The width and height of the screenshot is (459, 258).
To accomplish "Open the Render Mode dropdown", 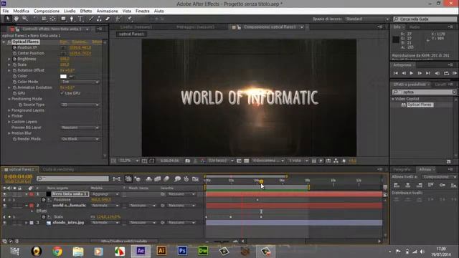I will [x=80, y=139].
